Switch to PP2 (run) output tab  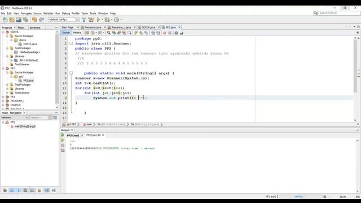73,135
